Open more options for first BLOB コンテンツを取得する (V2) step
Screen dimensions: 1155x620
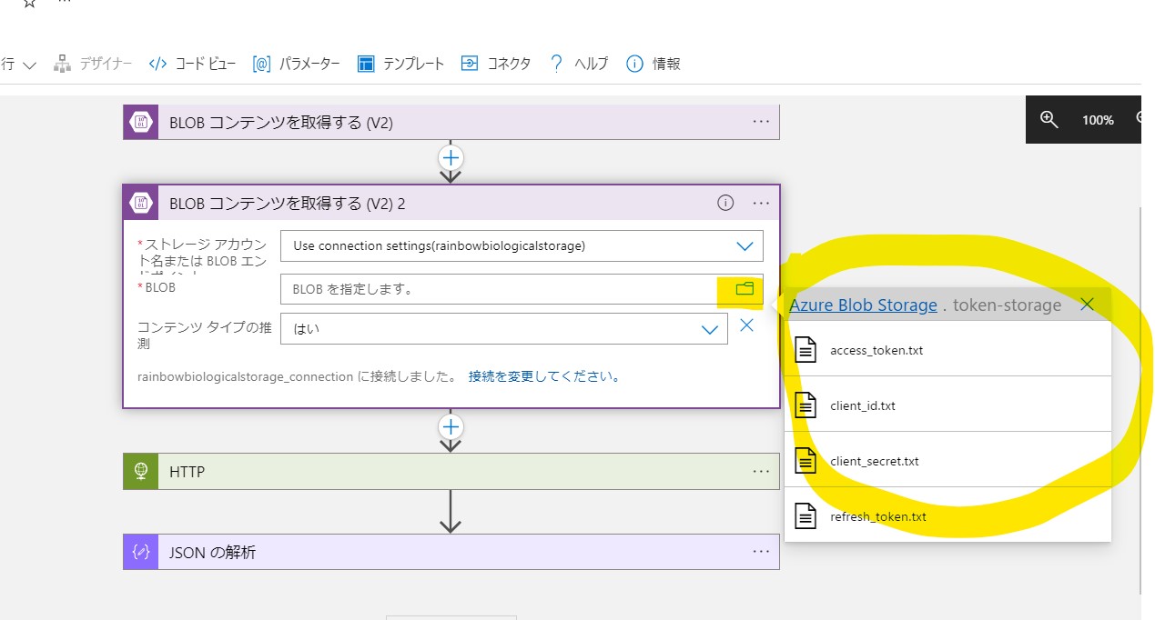click(761, 122)
